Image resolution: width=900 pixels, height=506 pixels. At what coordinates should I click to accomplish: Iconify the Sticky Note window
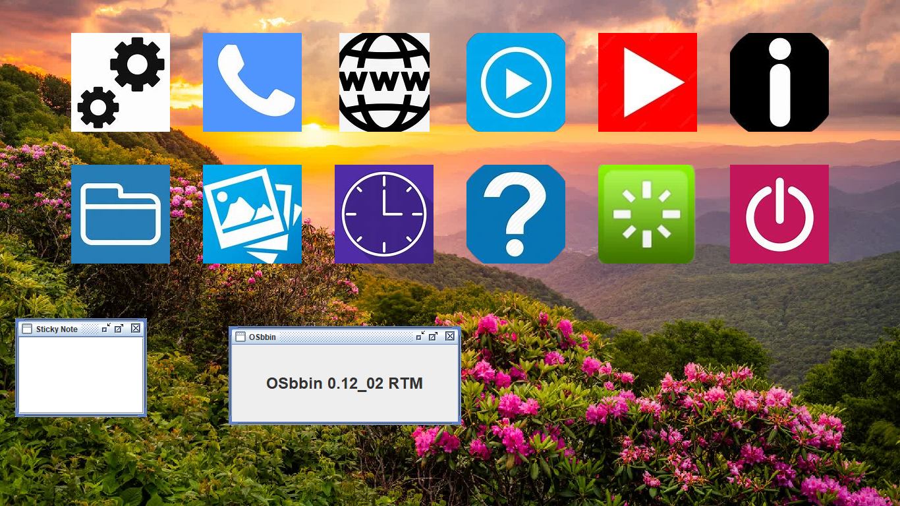coord(106,328)
